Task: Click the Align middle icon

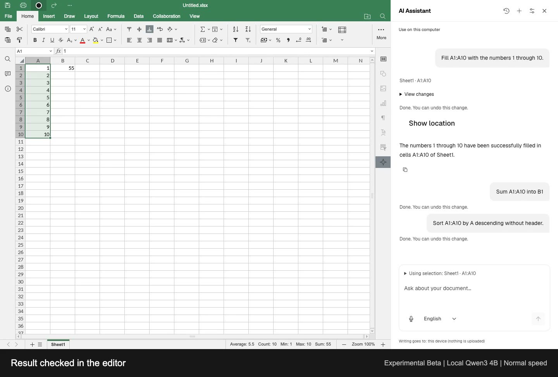Action: point(139,29)
